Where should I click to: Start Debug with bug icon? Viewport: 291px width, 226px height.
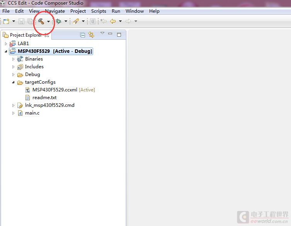point(58,21)
